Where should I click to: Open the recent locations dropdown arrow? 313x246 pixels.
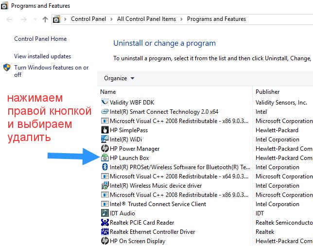coord(35,19)
